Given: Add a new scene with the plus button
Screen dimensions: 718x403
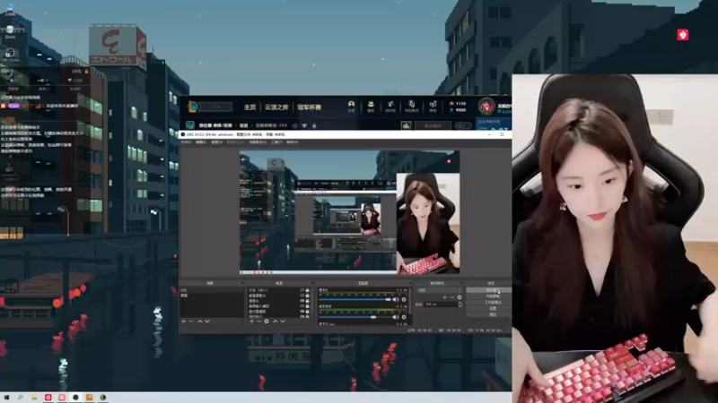Looking at the screenshot, I should (184, 322).
